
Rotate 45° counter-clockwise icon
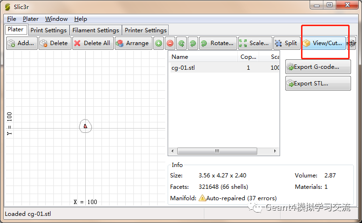pos(181,43)
